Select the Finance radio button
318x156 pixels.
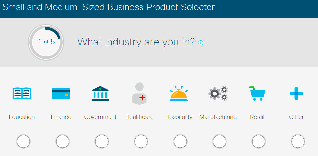click(x=62, y=141)
